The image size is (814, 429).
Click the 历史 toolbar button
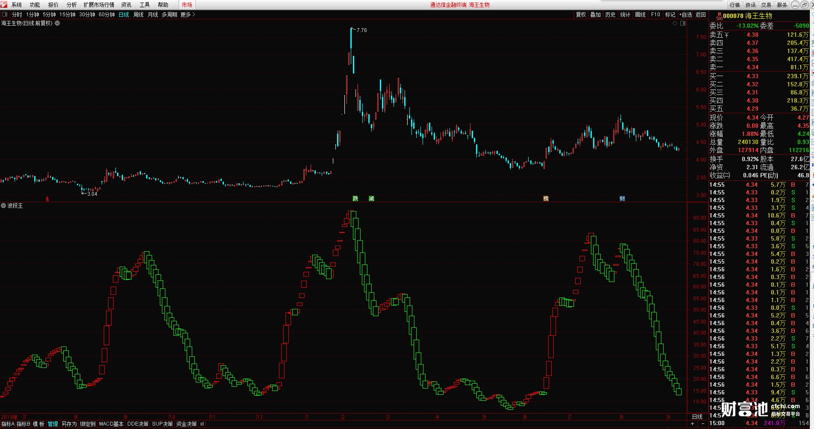611,15
